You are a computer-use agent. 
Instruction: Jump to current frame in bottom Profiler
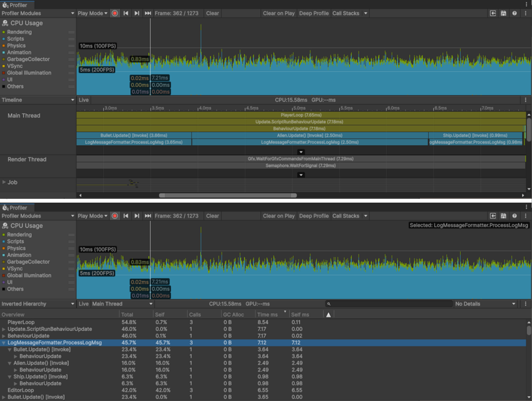tap(148, 216)
